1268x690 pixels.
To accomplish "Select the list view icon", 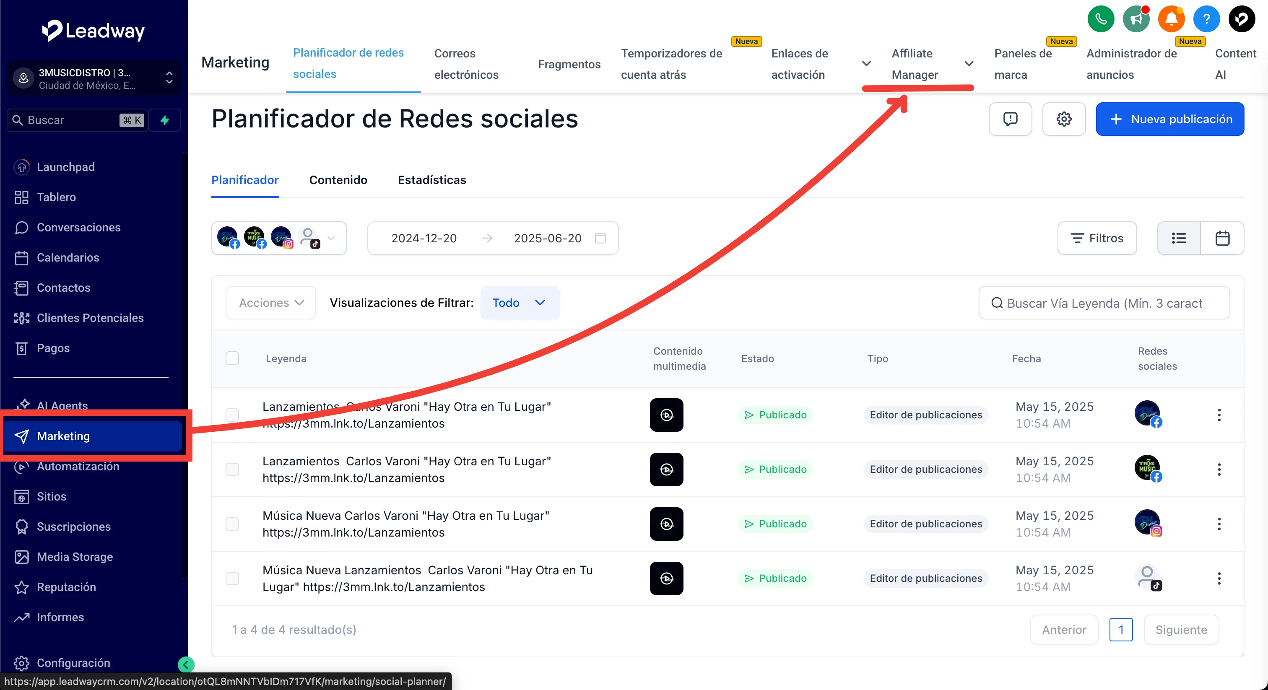I will tap(1178, 238).
